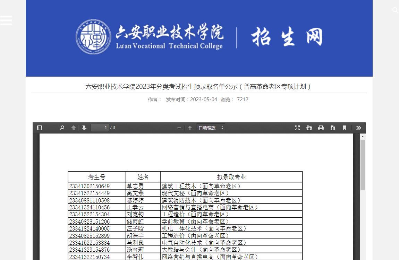This screenshot has height=260, width=399.
Task: Click major 建筑工程技术（面向革命老区）
Action: coord(201,186)
